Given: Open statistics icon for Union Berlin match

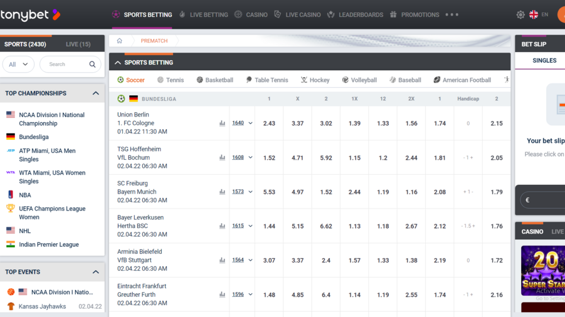Looking at the screenshot, I should [222, 123].
